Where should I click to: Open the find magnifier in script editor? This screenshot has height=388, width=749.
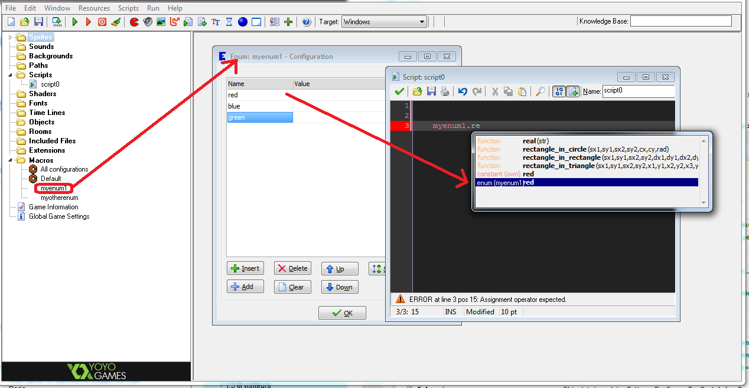coord(540,91)
